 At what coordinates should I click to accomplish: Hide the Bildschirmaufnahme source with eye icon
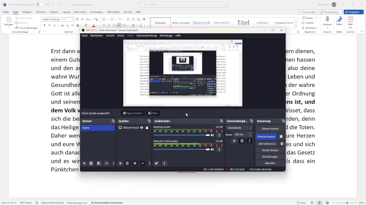pyautogui.click(x=142, y=128)
